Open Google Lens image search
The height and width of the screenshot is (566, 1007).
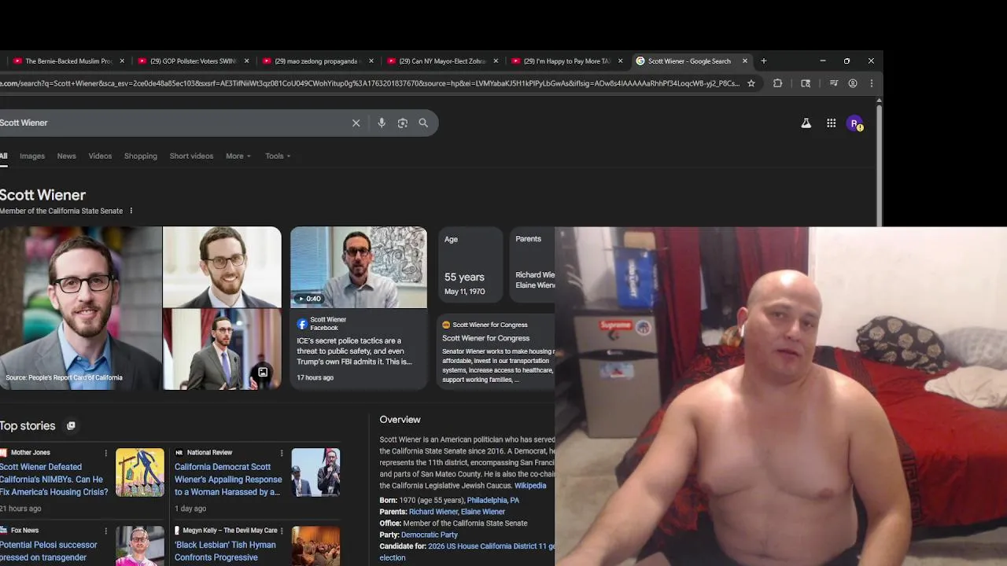click(x=403, y=123)
